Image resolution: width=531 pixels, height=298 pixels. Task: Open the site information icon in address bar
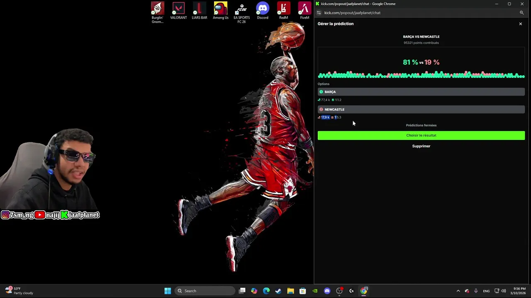tap(319, 13)
